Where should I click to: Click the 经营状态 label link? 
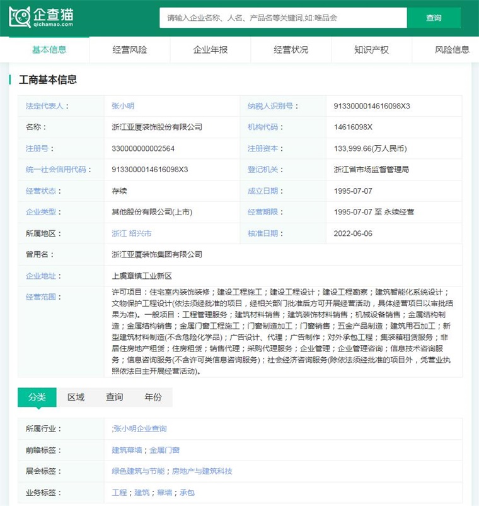click(41, 191)
